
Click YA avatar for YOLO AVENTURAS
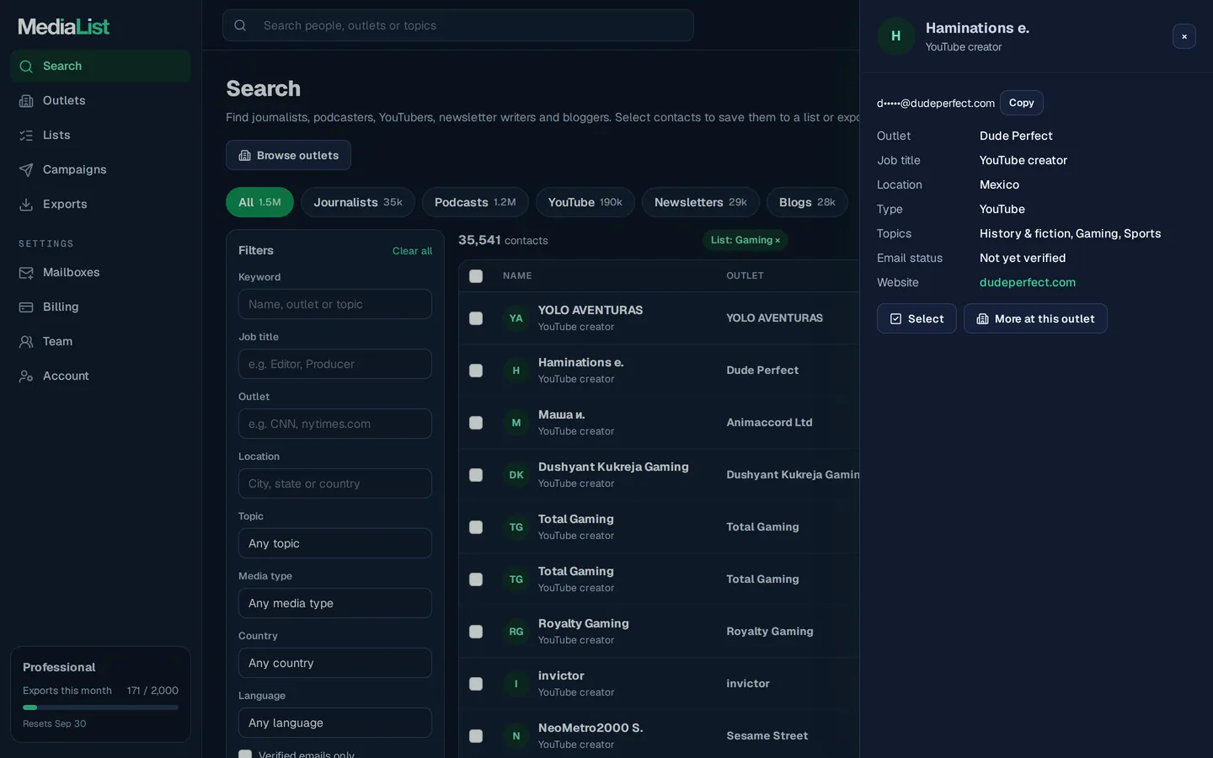516,318
